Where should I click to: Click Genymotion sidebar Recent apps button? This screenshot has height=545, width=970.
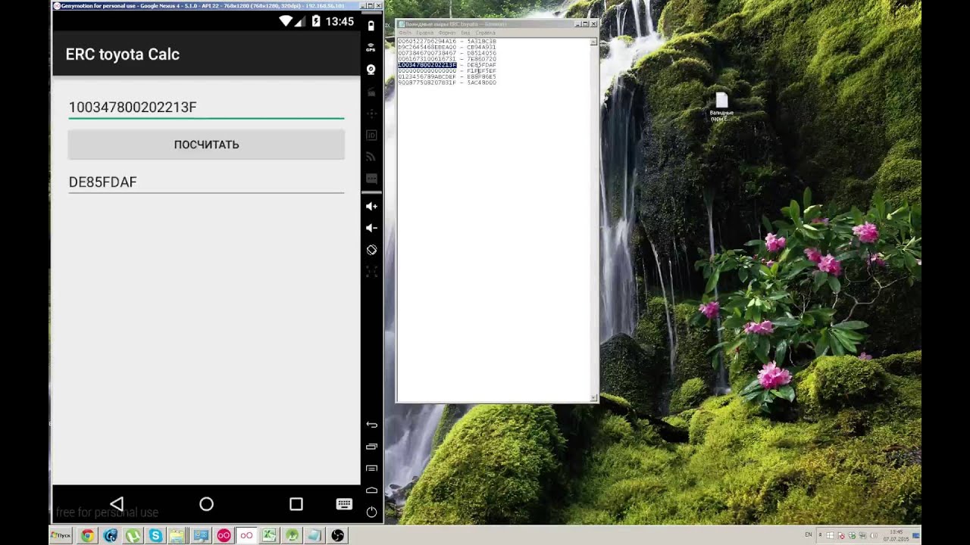tap(371, 447)
